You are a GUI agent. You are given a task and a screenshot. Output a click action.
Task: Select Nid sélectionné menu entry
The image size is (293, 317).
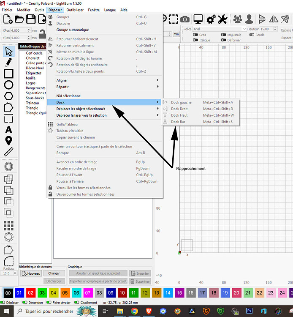[105, 96]
